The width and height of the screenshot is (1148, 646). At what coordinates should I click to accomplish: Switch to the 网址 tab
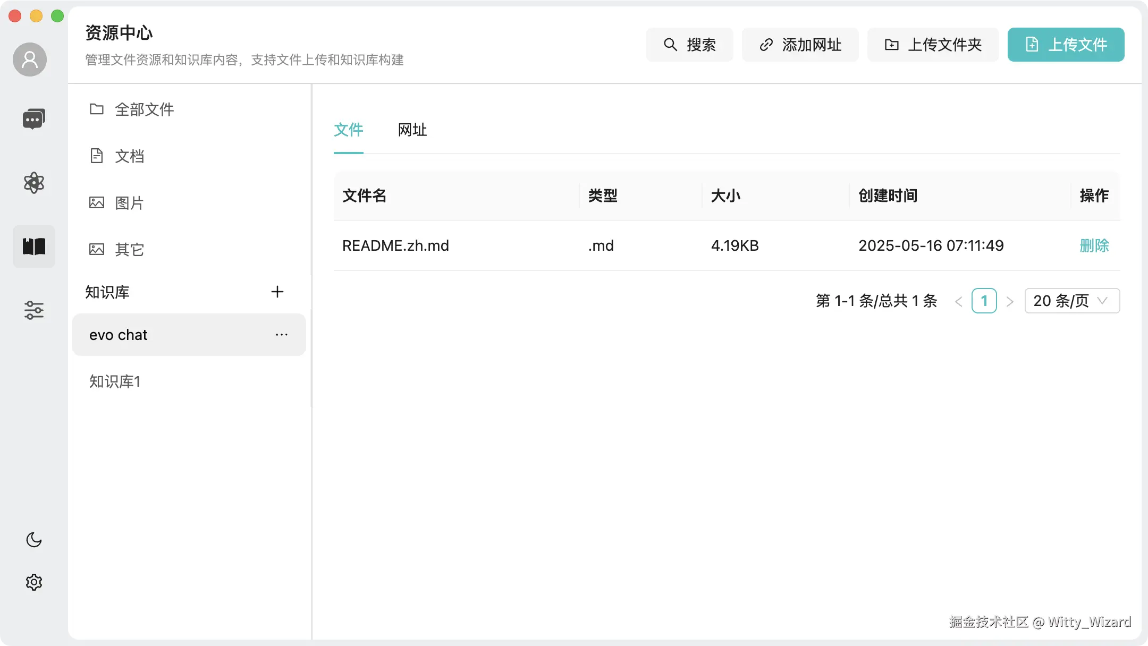(x=412, y=130)
